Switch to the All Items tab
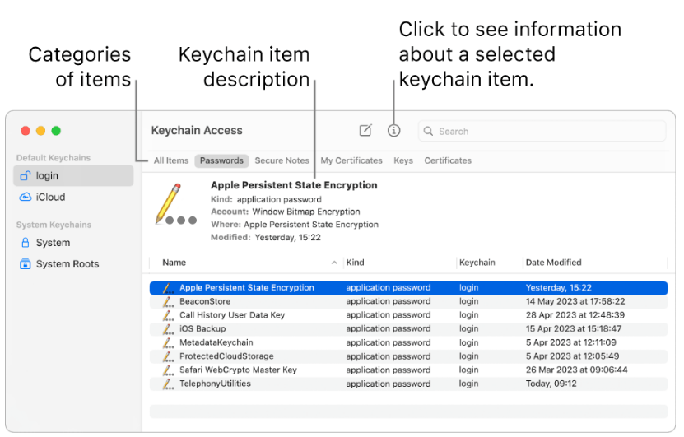684x437 pixels. [x=171, y=160]
